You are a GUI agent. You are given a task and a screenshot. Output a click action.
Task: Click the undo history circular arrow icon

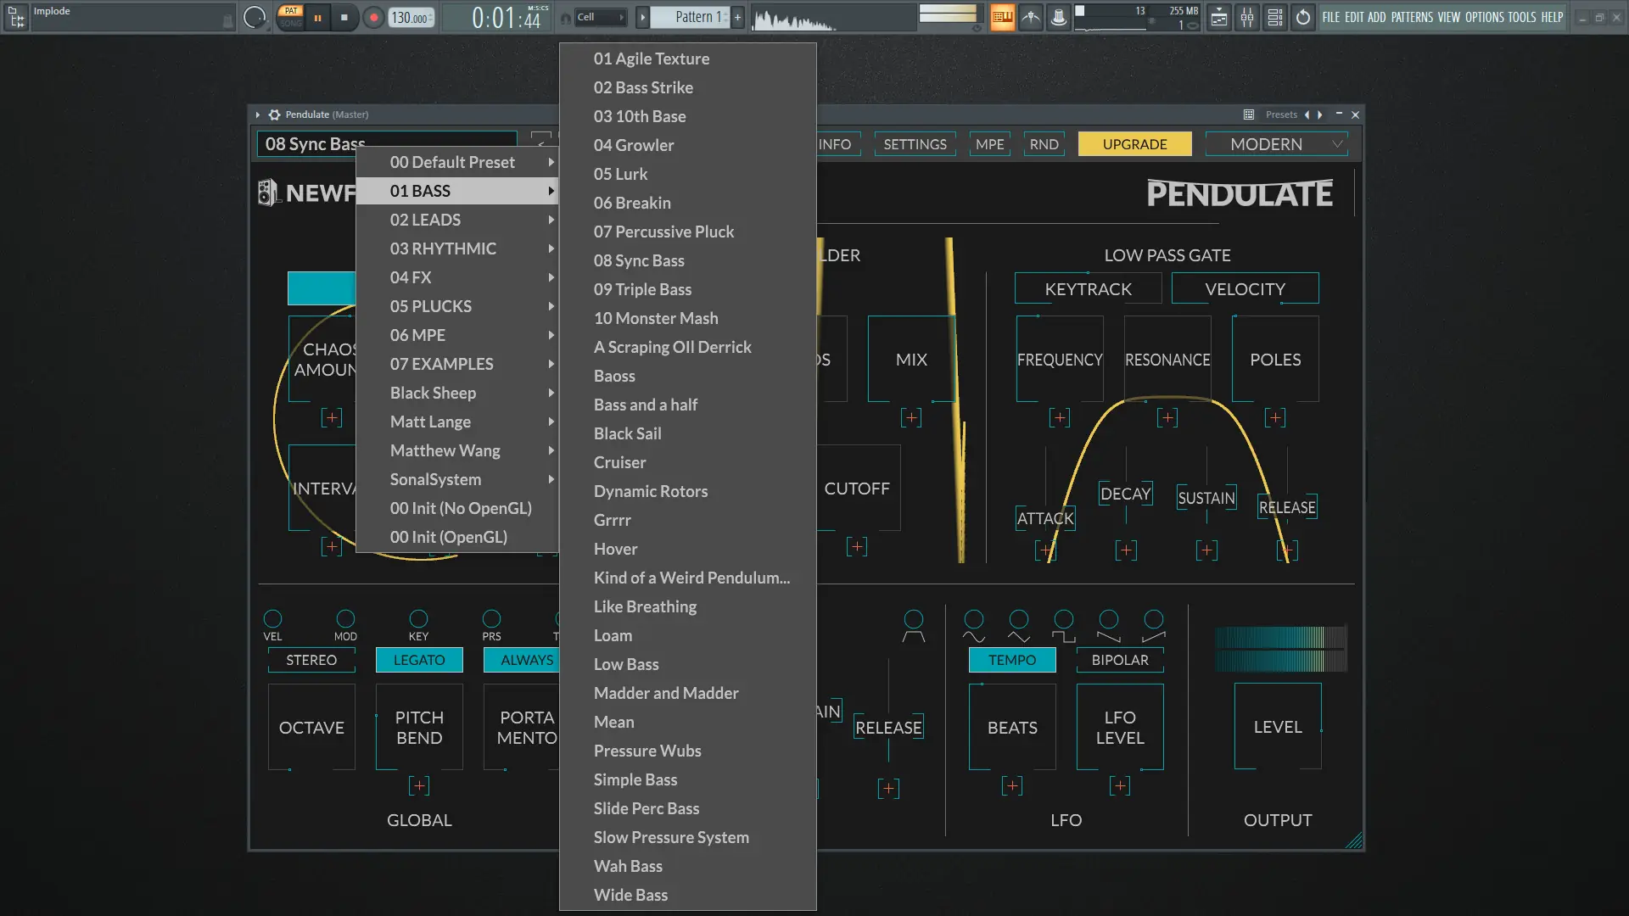click(x=1303, y=17)
